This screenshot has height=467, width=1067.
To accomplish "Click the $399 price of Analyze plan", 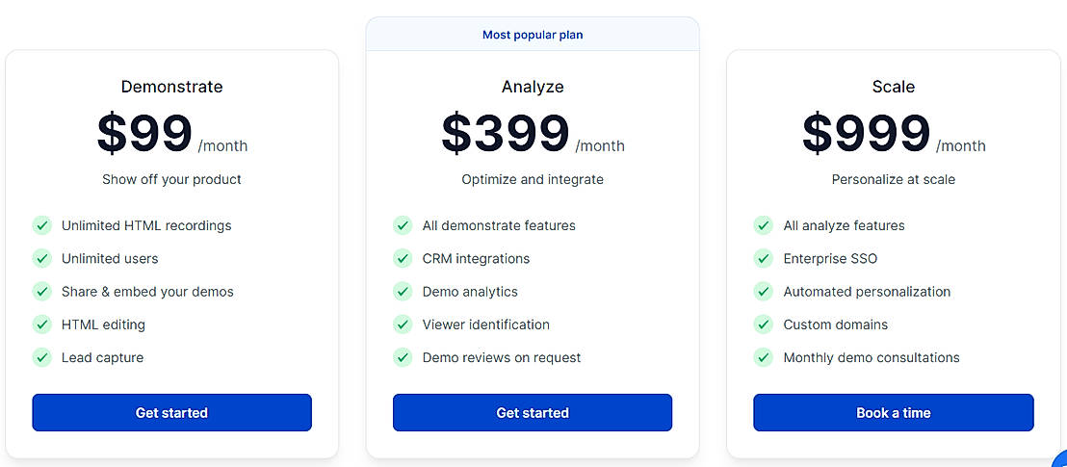I will click(x=506, y=133).
